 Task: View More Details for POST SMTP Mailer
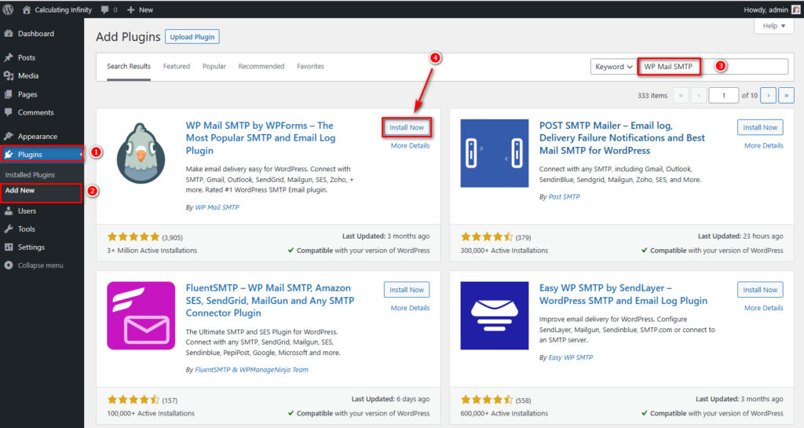click(763, 145)
